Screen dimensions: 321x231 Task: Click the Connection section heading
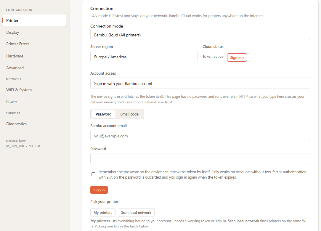[x=102, y=9]
